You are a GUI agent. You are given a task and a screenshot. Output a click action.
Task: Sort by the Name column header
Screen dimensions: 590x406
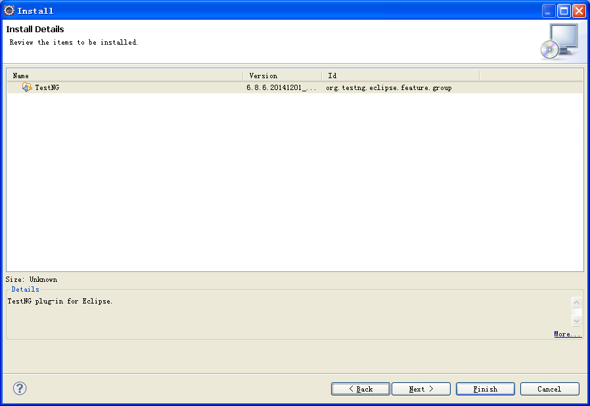pyautogui.click(x=125, y=76)
